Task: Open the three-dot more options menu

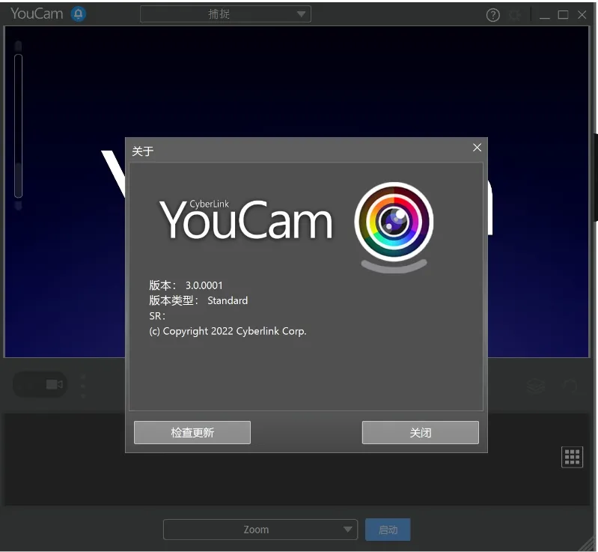Action: 83,386
